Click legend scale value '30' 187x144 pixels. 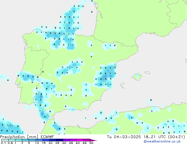pyautogui.click(x=64, y=143)
